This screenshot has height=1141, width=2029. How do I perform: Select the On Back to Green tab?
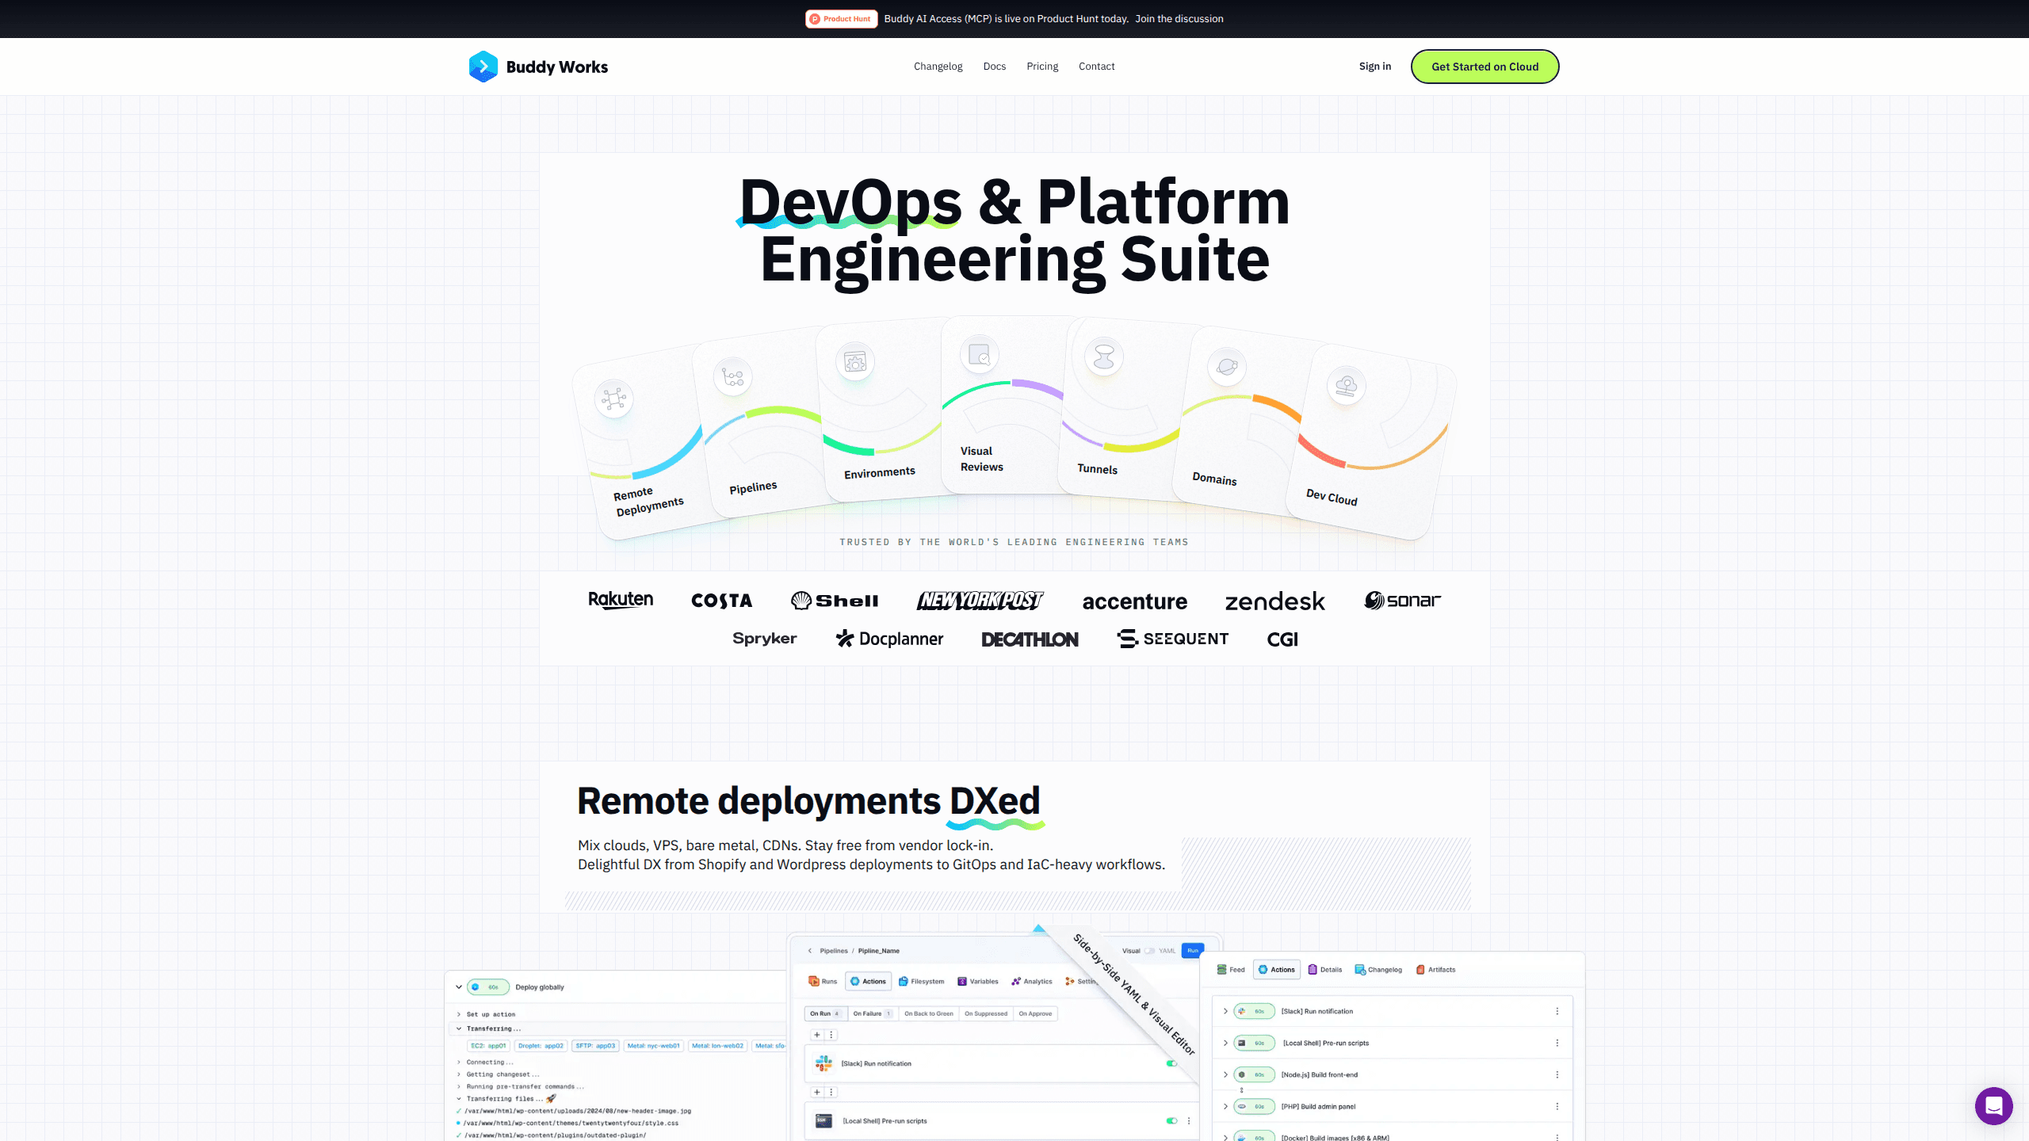(929, 1013)
